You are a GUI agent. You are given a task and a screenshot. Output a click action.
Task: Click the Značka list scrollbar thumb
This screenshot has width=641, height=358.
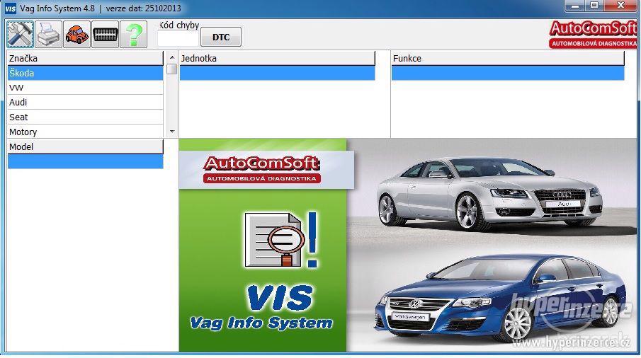(x=172, y=69)
